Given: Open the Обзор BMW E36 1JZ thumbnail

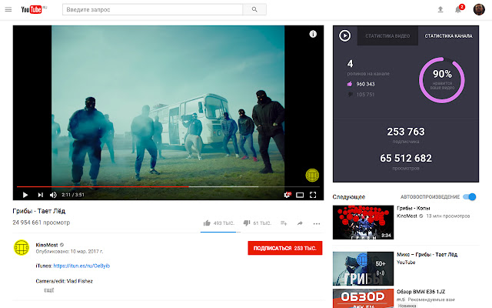Looking at the screenshot, I should pos(363,298).
